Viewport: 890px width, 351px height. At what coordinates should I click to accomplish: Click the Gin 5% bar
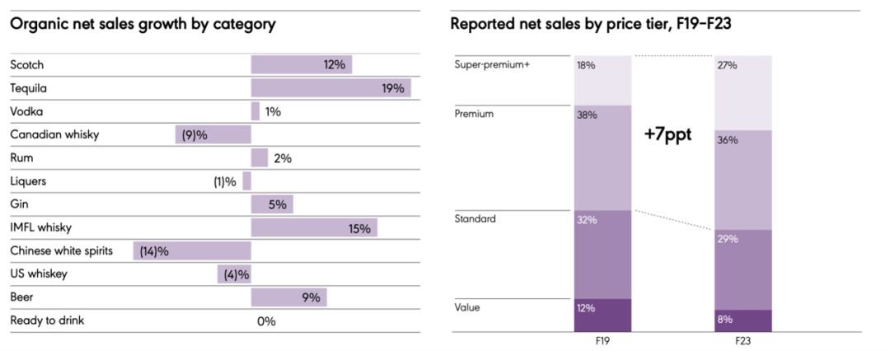click(x=272, y=204)
